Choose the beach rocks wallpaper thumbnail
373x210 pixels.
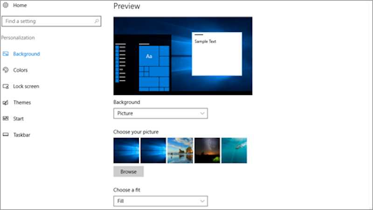(180, 150)
